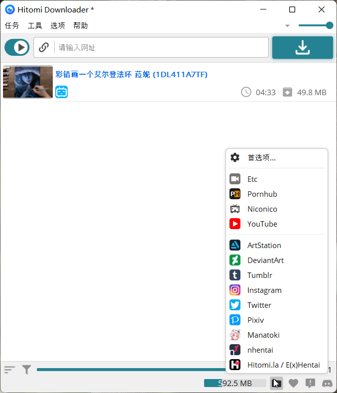Click the gear icon beside 首选项
Image resolution: width=337 pixels, height=393 pixels.
pos(235,158)
